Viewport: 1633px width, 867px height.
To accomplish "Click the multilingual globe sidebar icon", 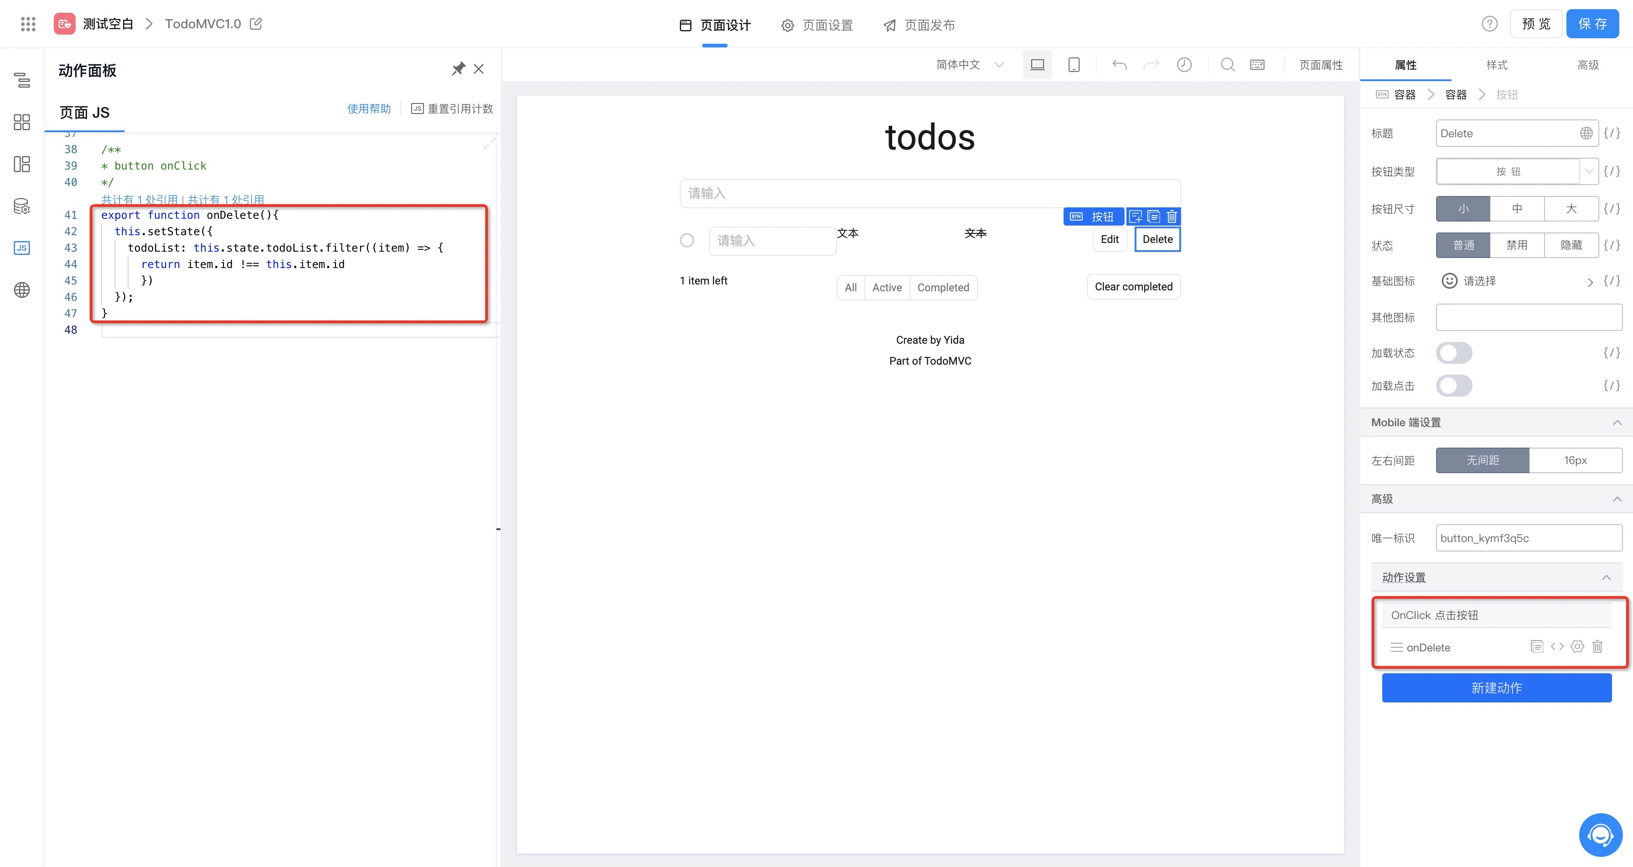I will tap(21, 289).
